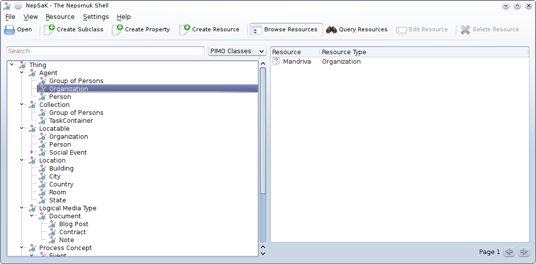Click the State class icon
The image size is (536, 264).
tap(42, 200)
